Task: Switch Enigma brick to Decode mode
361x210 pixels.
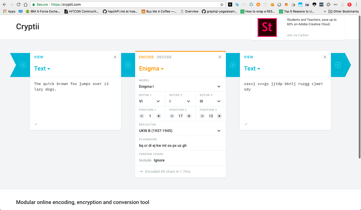Action: coord(164,57)
